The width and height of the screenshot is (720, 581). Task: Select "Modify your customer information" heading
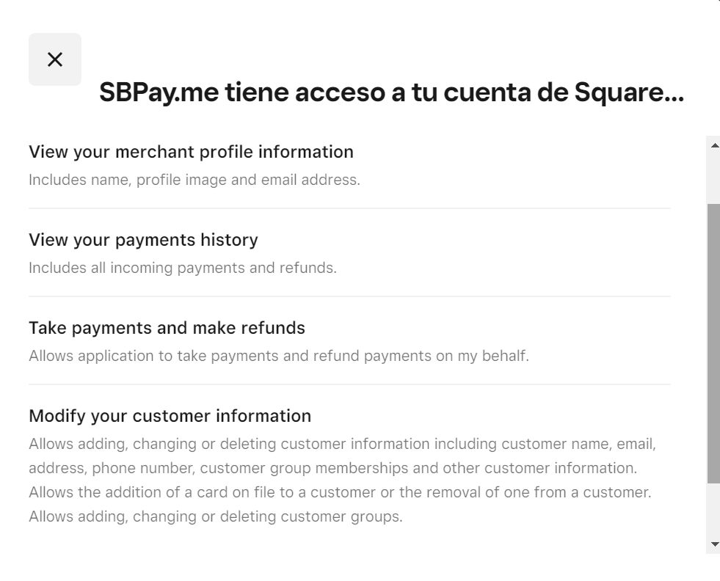click(x=170, y=416)
